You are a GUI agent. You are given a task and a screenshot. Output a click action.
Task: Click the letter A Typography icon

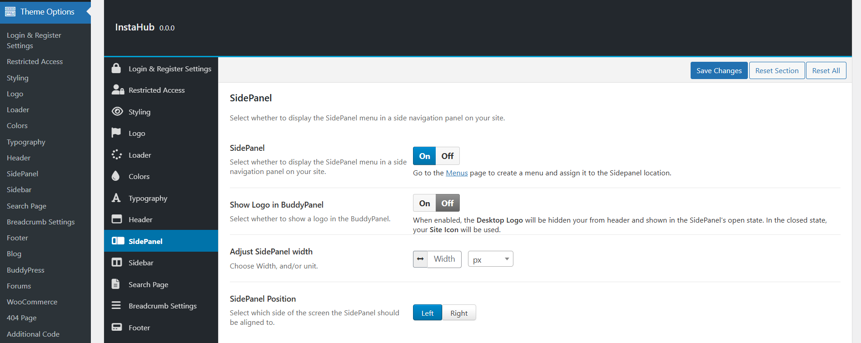pos(116,198)
